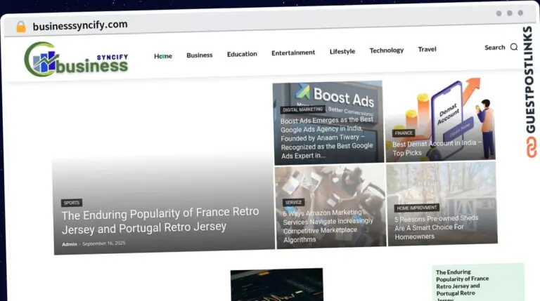Open Best Demat Account in India article
540x301 pixels.
(x=436, y=148)
